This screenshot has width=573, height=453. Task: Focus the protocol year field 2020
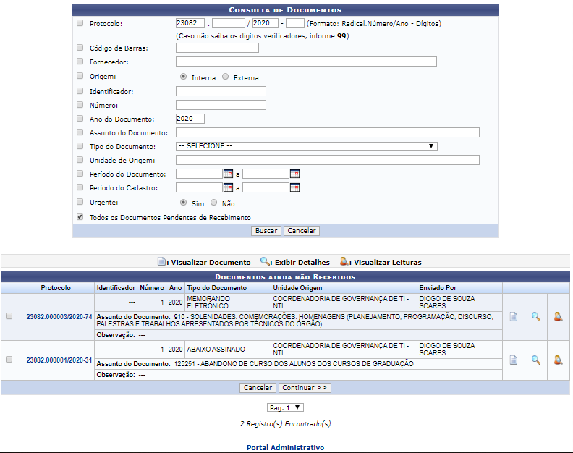pyautogui.click(x=266, y=23)
